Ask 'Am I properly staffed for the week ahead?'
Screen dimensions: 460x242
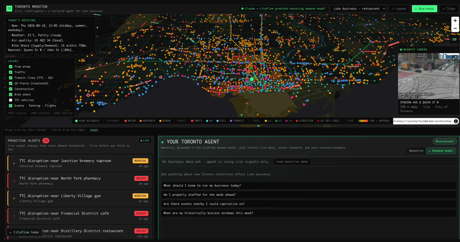click(309, 195)
